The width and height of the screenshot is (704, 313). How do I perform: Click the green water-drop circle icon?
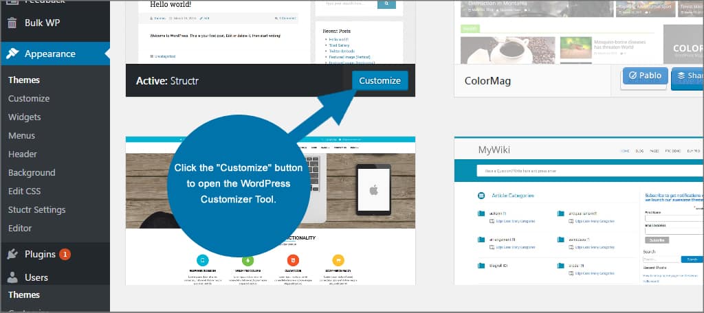[x=247, y=260]
